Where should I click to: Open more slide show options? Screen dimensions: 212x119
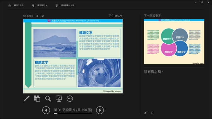[x=70, y=99]
